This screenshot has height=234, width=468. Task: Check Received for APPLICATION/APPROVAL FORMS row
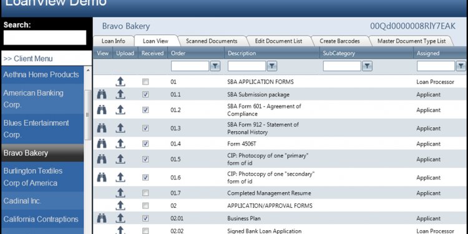point(145,206)
